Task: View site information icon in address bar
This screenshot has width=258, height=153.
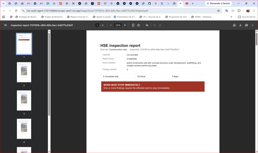Action: click(23, 11)
